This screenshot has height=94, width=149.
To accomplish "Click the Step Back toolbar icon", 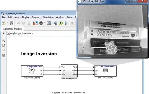I will point(55,23).
